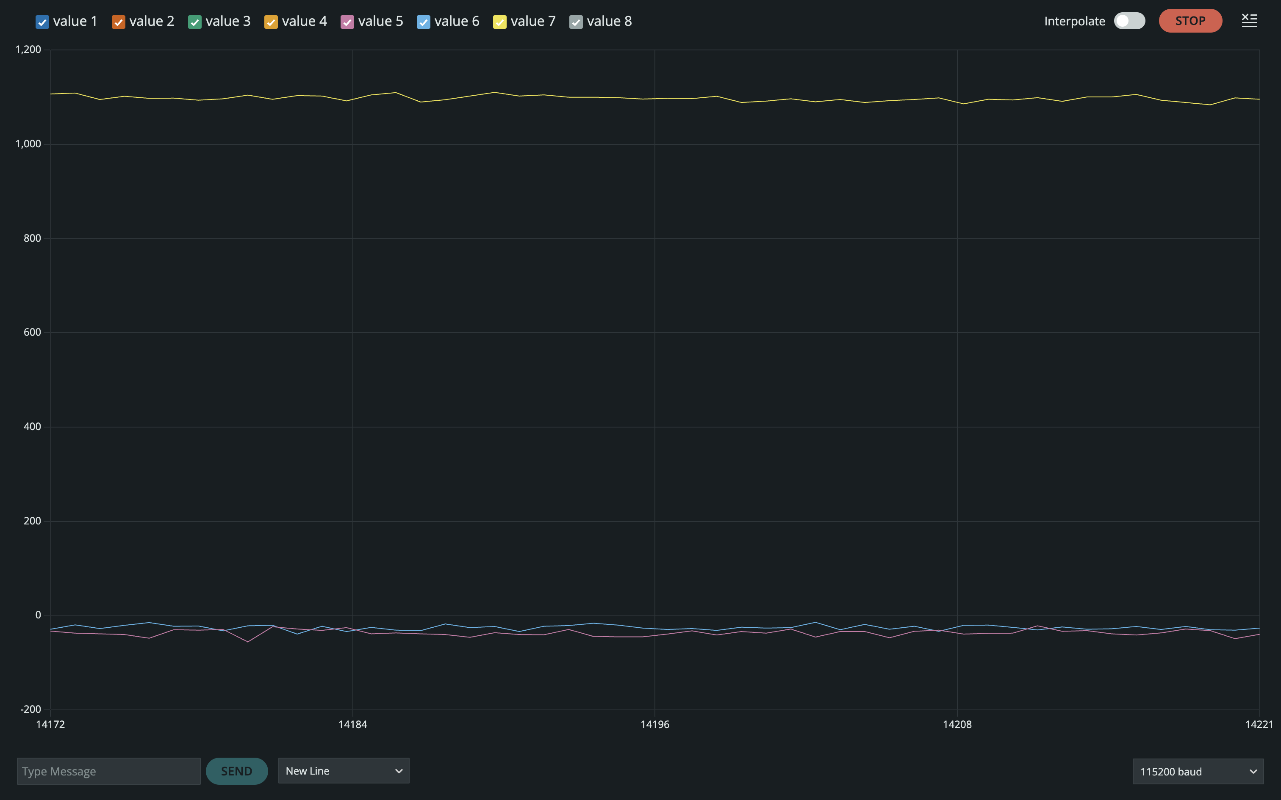Toggle value 4 series visibility
Image resolution: width=1281 pixels, height=800 pixels.
pos(271,22)
